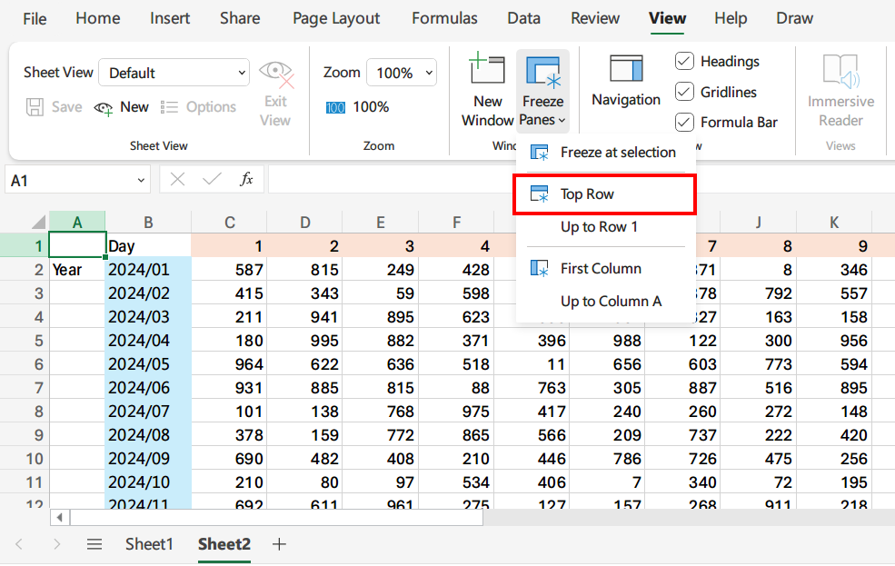Switch to the Sheet1 tab
Image resolution: width=895 pixels, height=566 pixels.
(x=148, y=543)
